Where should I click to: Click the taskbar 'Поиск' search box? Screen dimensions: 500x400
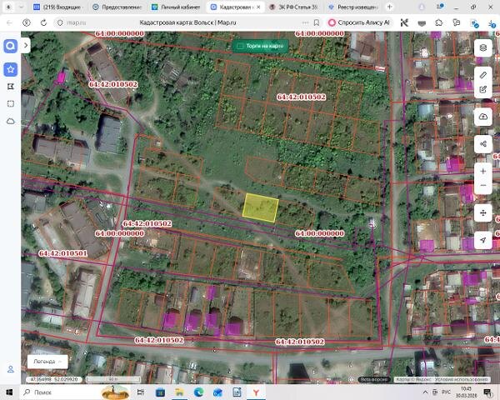61,392
